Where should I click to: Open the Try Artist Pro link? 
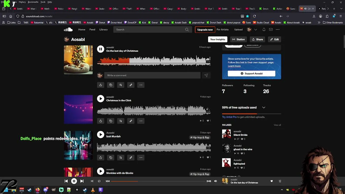(229, 117)
